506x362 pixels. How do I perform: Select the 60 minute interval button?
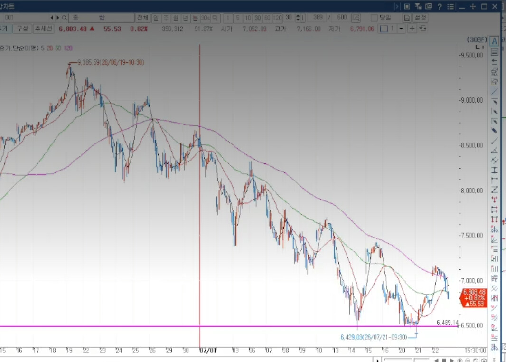pyautogui.click(x=268, y=18)
